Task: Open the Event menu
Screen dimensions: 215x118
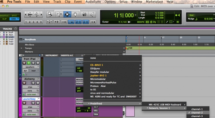Action: (x=78, y=2)
